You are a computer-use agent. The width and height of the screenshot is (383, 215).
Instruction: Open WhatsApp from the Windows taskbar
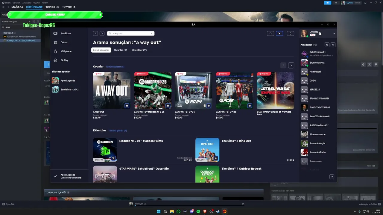coord(179,211)
